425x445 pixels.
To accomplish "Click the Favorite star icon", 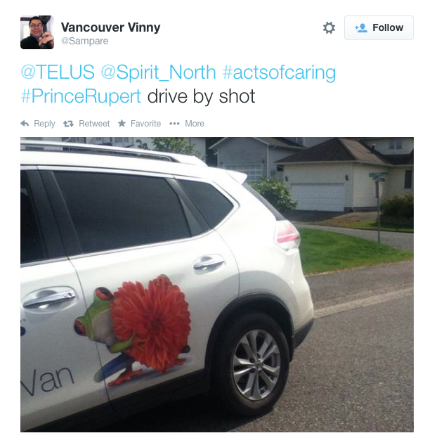I will [x=122, y=123].
